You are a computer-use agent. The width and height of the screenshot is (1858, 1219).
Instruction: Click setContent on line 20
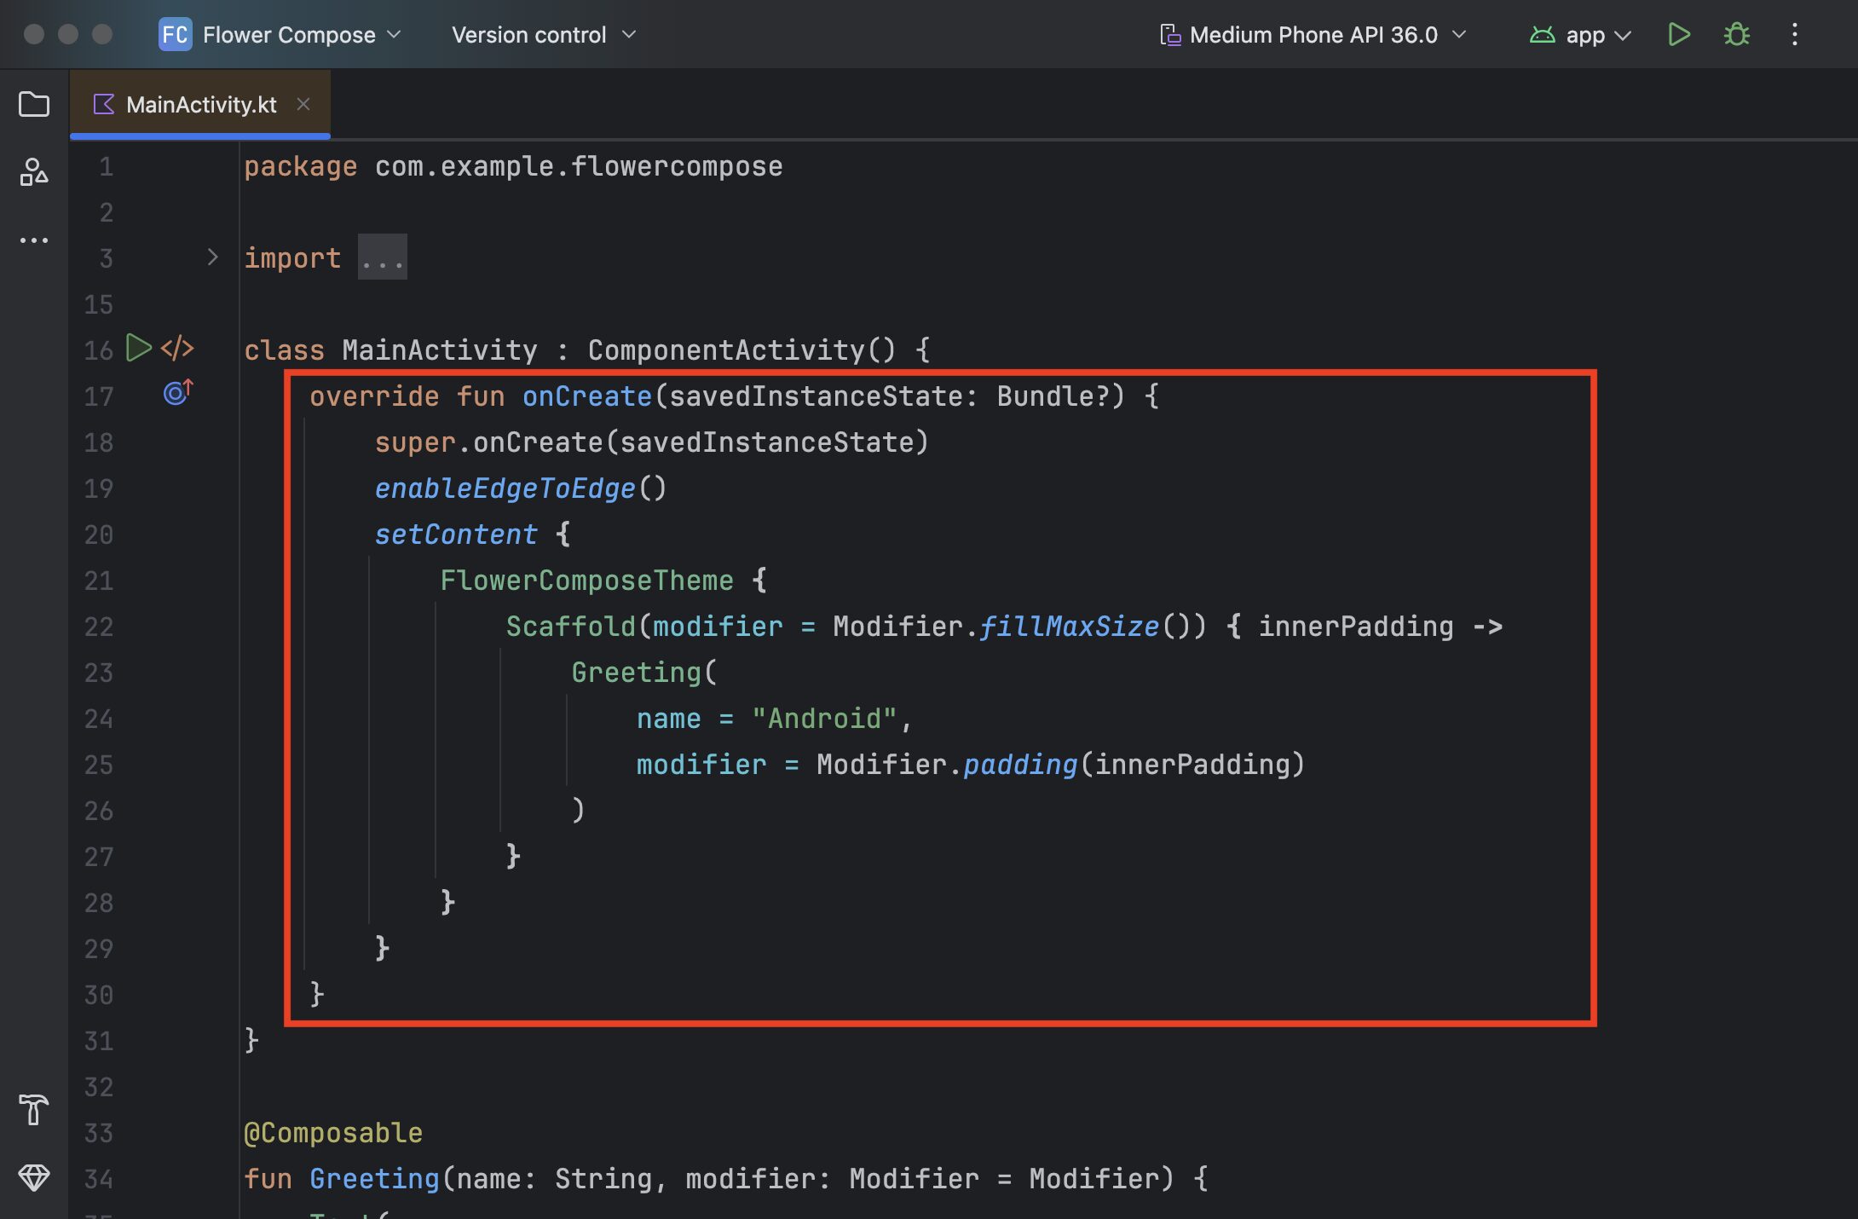(456, 534)
